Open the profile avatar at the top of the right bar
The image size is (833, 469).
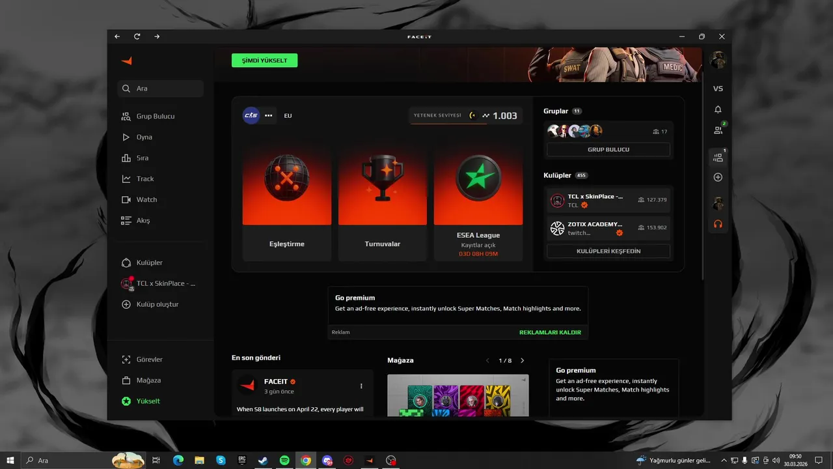pos(718,61)
